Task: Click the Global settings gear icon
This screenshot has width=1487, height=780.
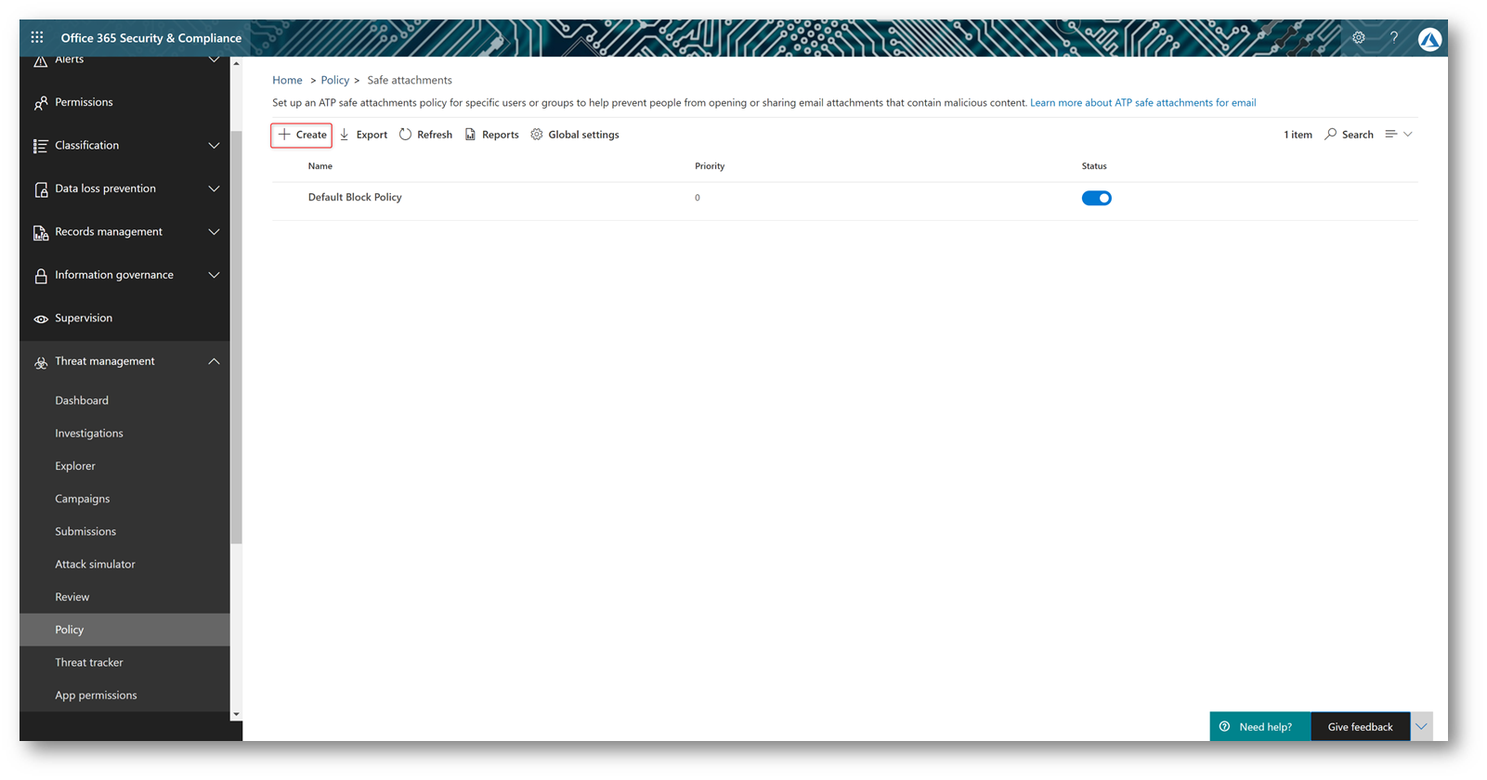Action: pyautogui.click(x=537, y=135)
